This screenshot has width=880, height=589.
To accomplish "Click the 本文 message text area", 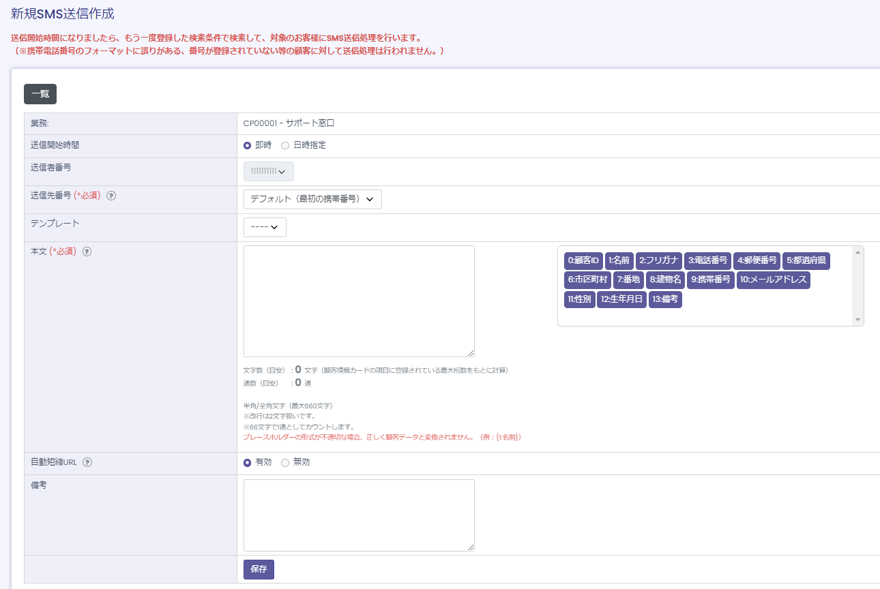I will pyautogui.click(x=359, y=301).
